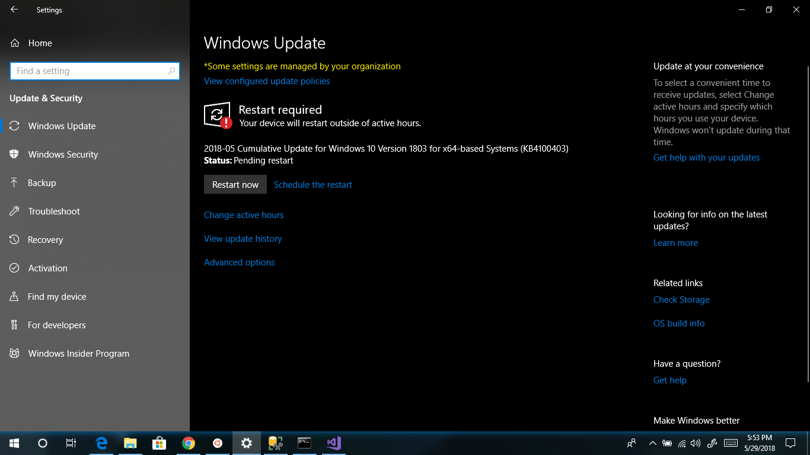This screenshot has height=455, width=810.
Task: Click the taskbar clock and date
Action: tap(760, 443)
